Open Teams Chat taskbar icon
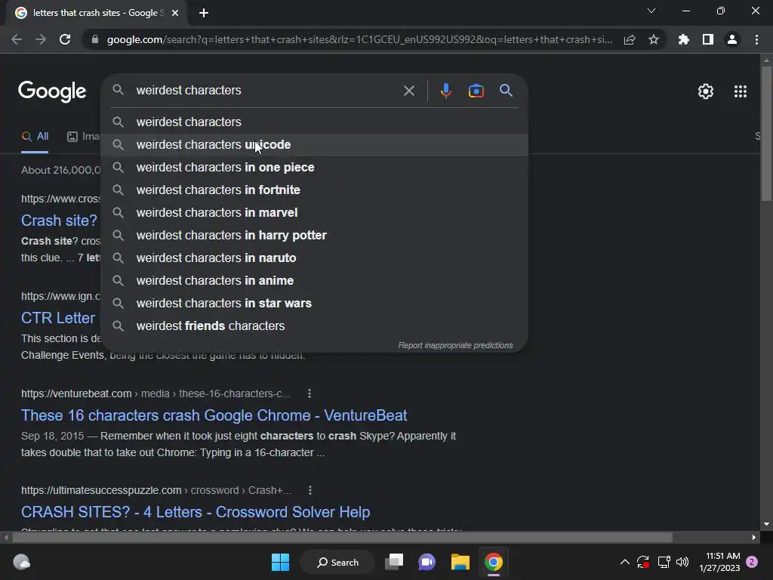 point(427,562)
